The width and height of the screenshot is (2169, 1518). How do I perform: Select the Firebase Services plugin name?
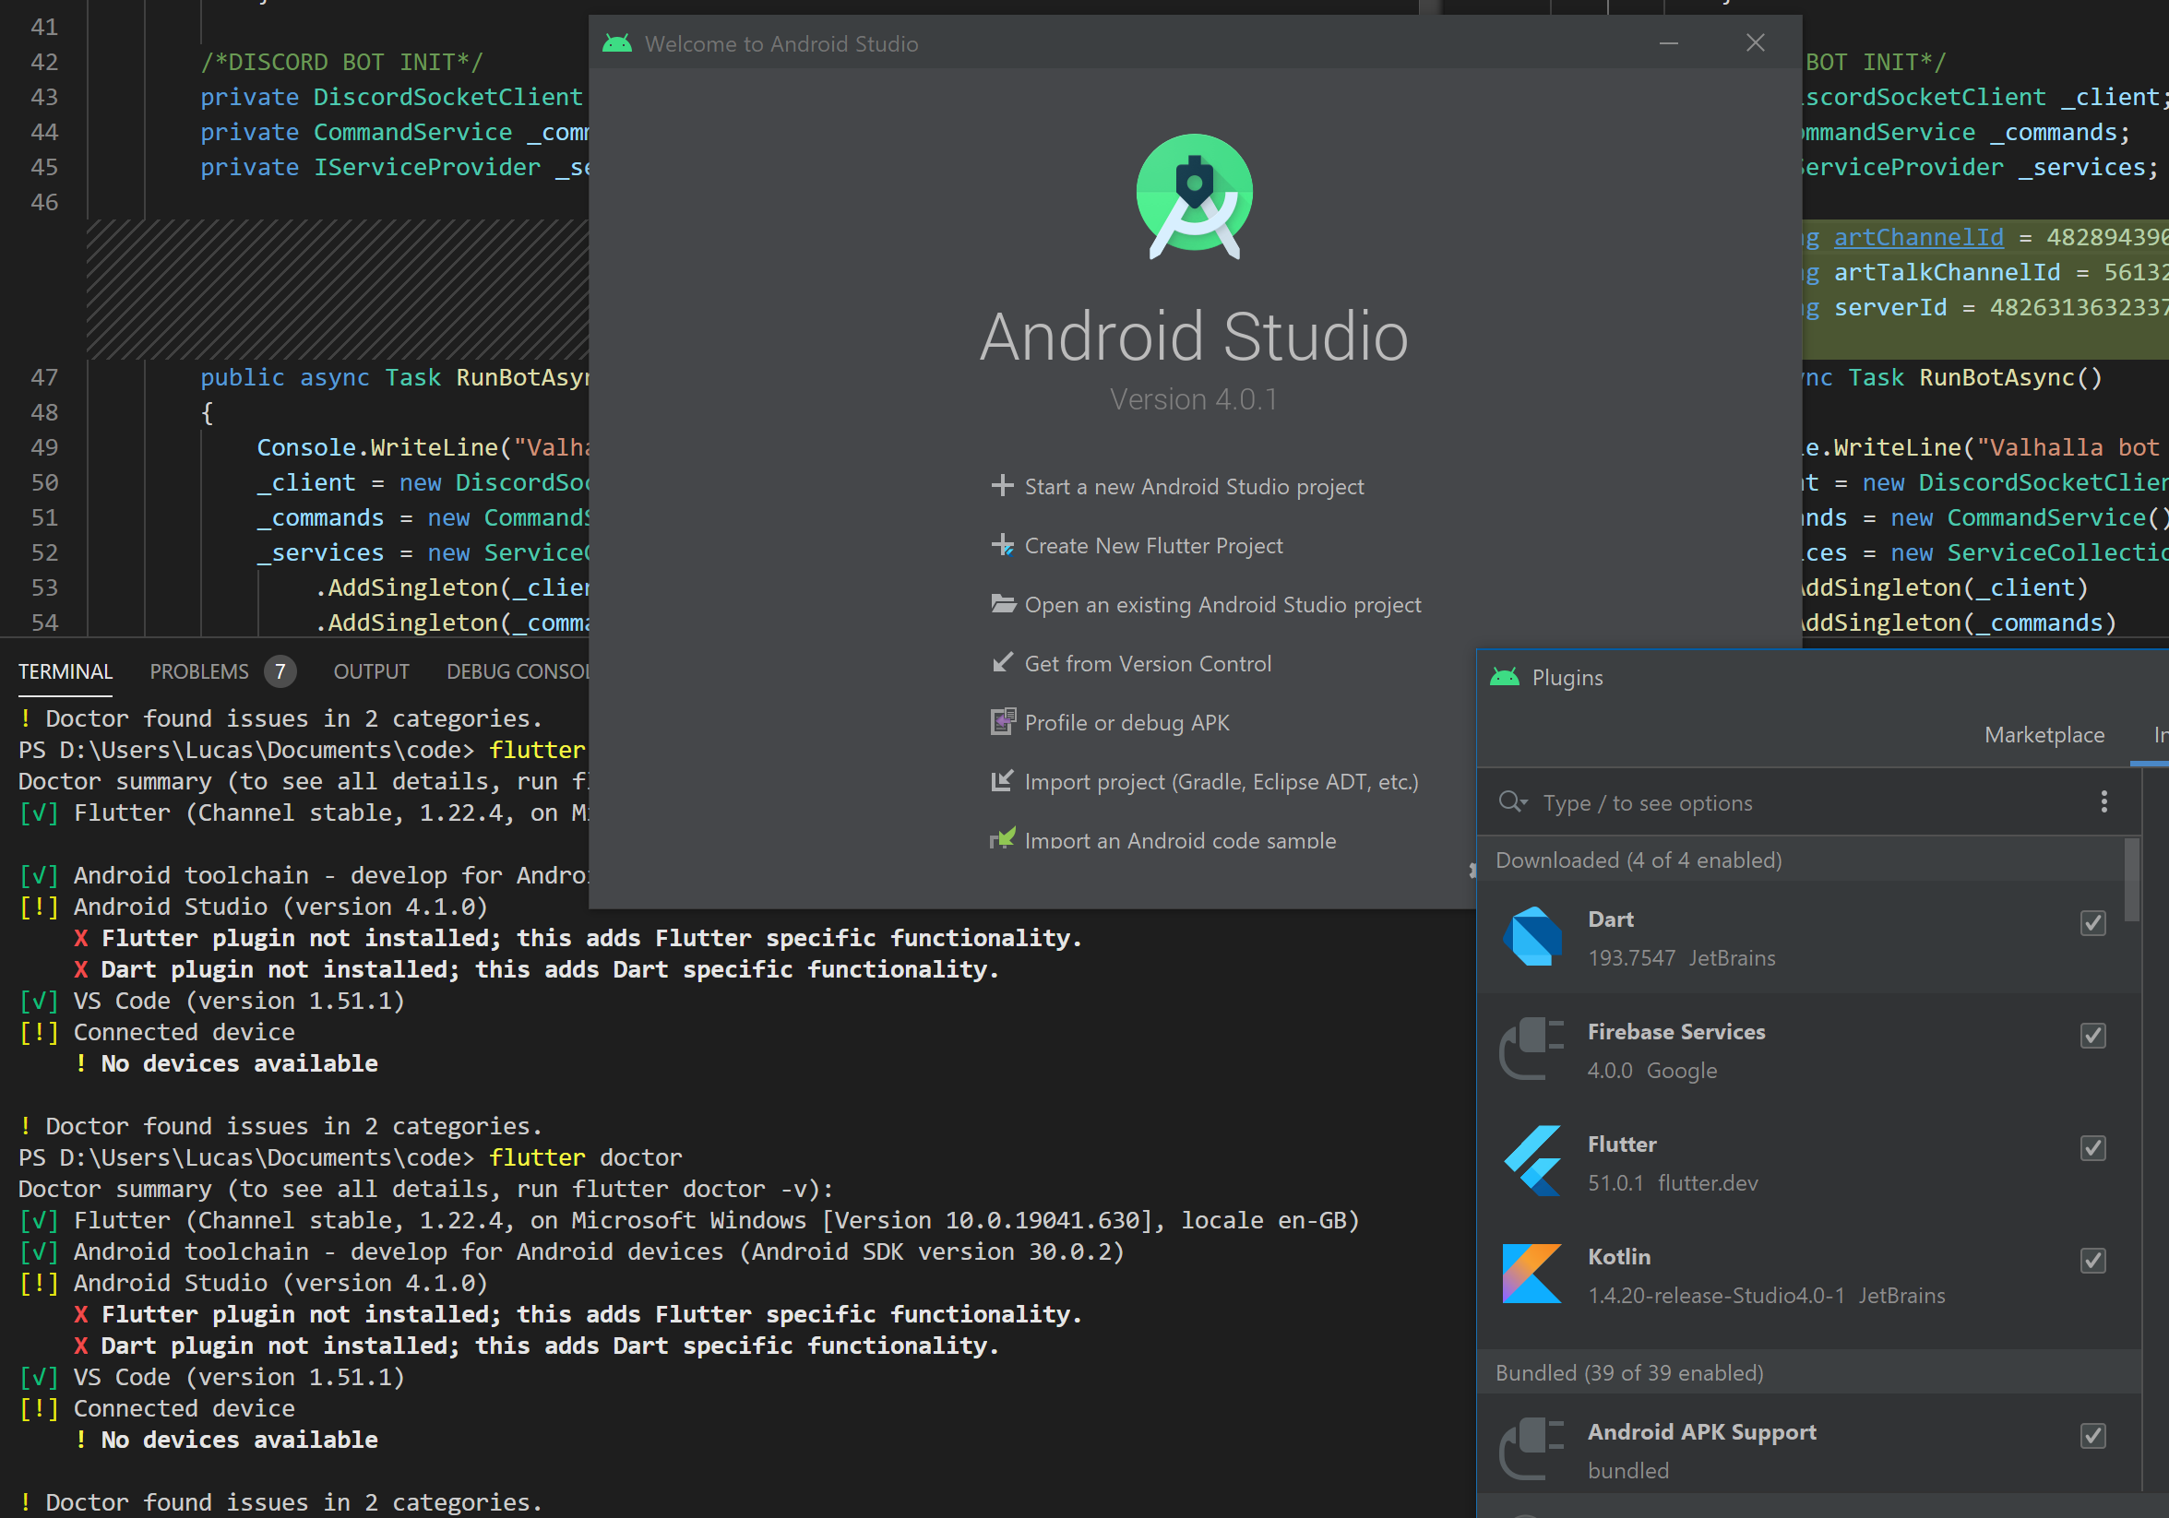pos(1675,1032)
